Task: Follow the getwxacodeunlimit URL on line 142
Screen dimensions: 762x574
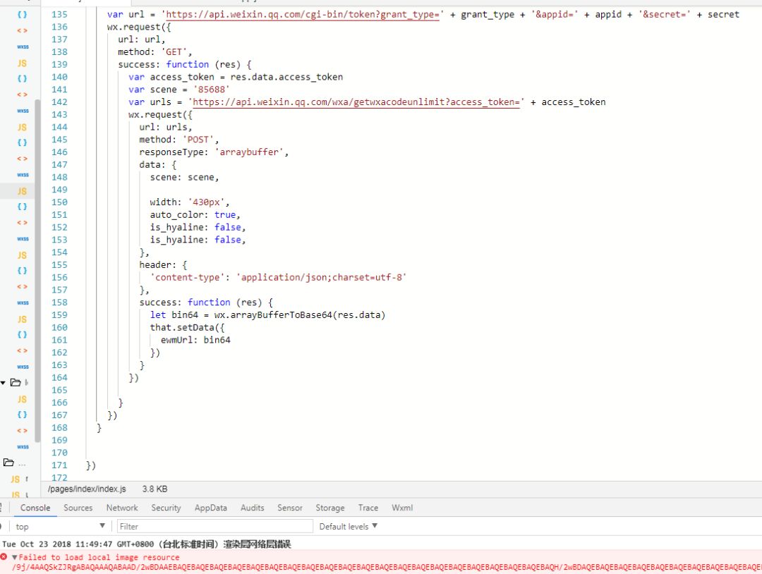Action: (356, 102)
